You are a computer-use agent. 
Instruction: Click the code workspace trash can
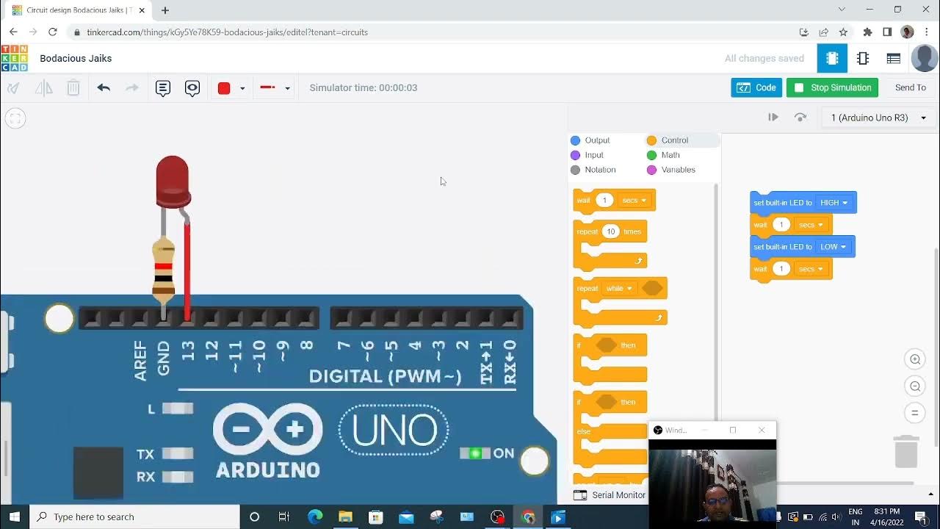click(906, 451)
